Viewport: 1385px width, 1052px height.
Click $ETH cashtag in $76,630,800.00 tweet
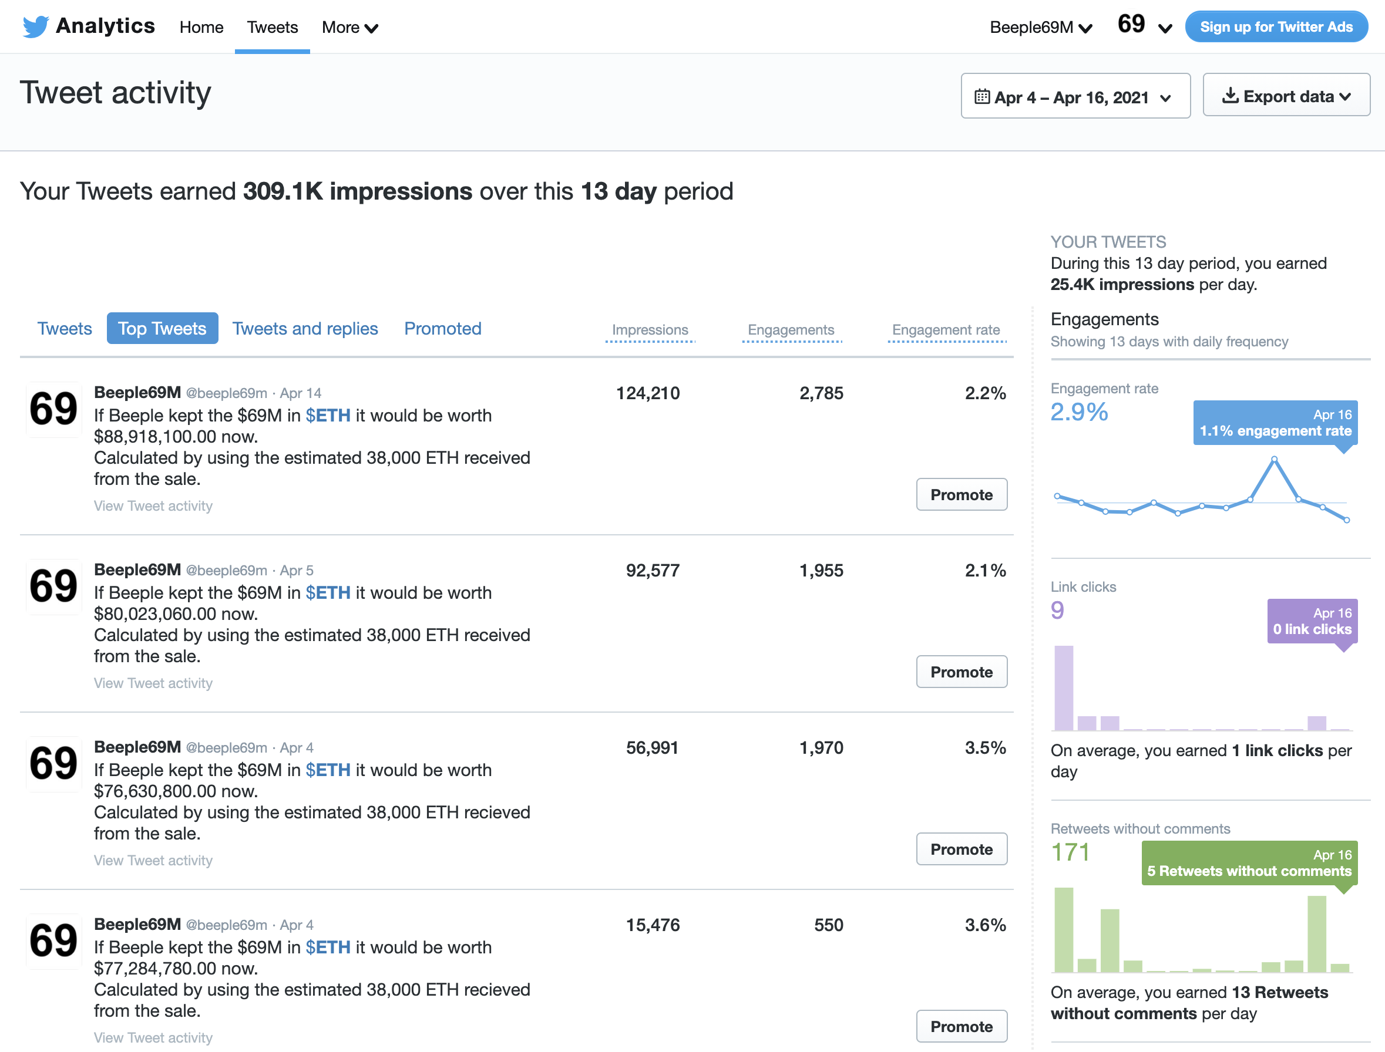[x=328, y=770]
